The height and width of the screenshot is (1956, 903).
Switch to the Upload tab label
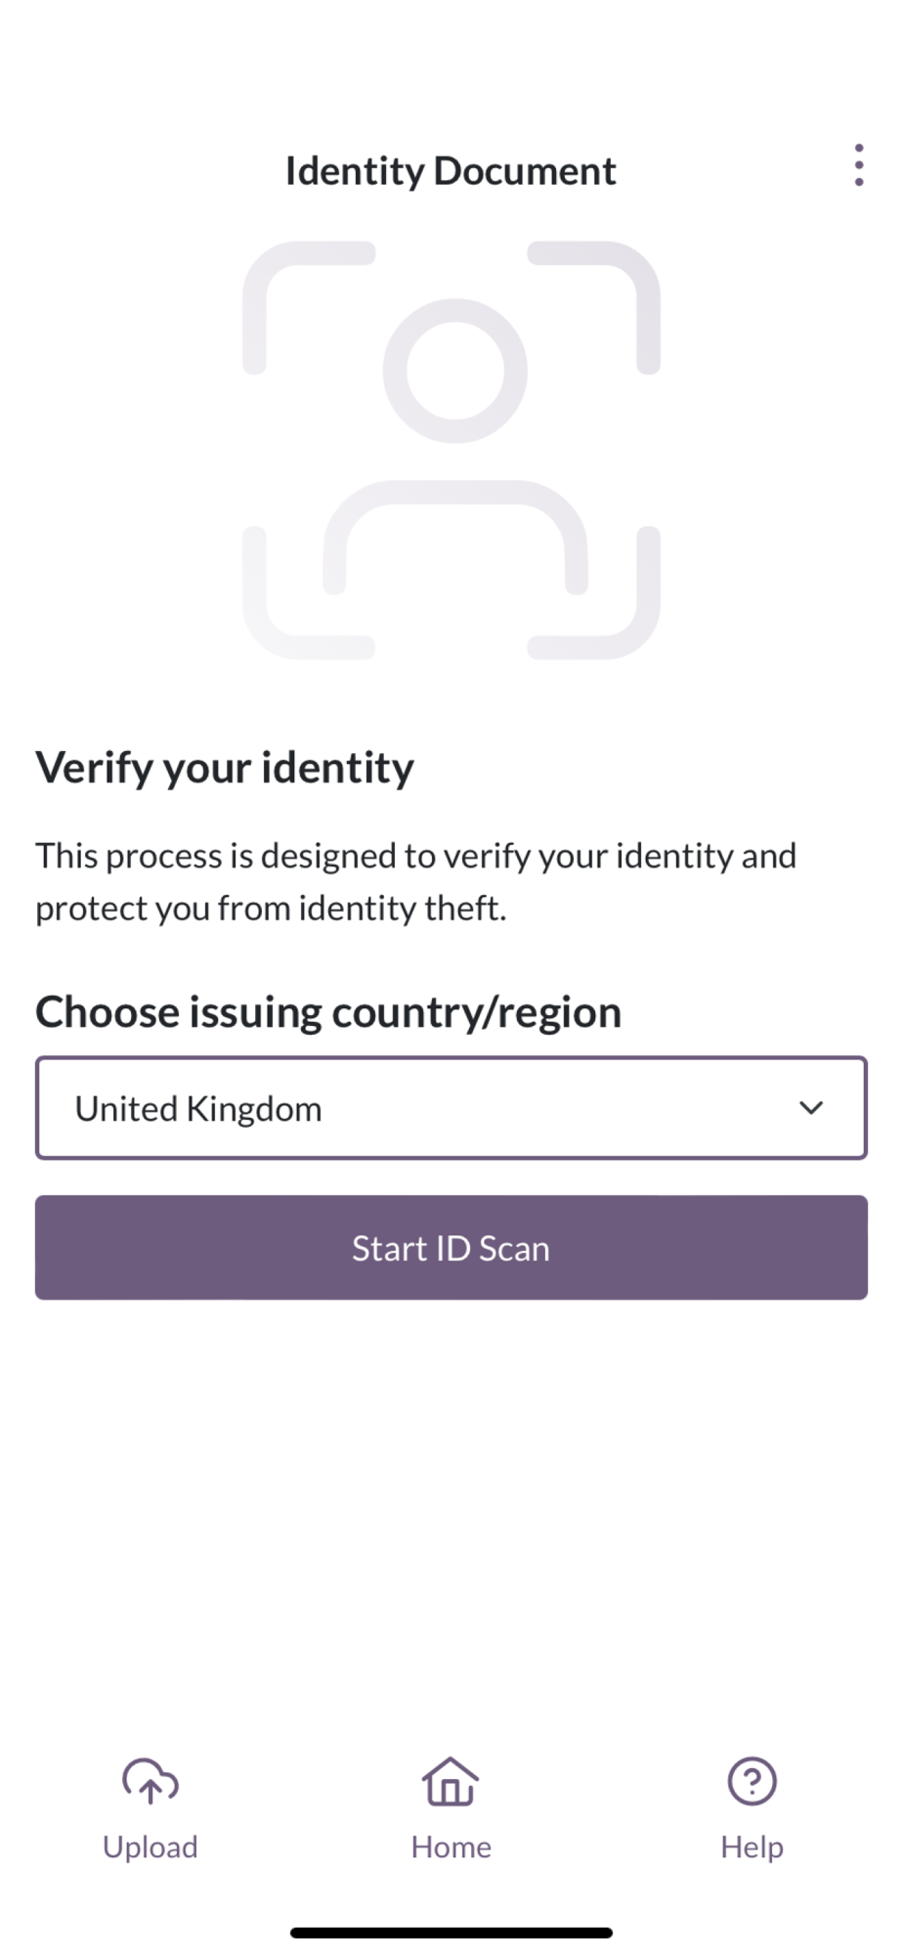150,1846
